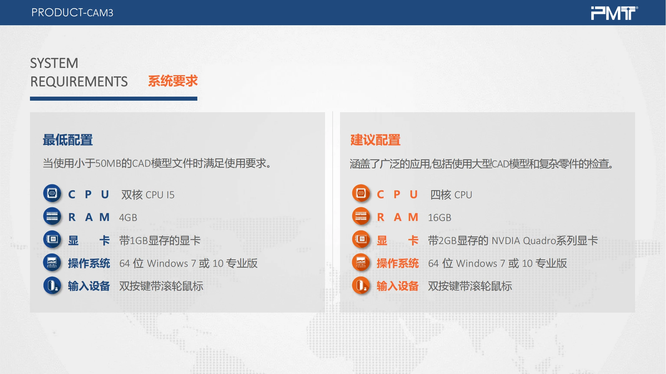Click the orange 系统要求 title text

173,81
